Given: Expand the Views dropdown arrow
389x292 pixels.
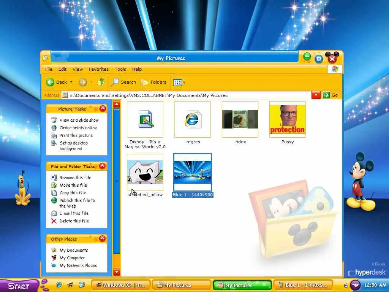Looking at the screenshot, I should (184, 82).
